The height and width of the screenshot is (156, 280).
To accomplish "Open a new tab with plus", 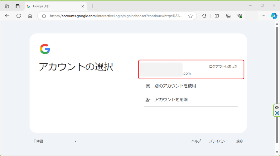I will (92, 6).
